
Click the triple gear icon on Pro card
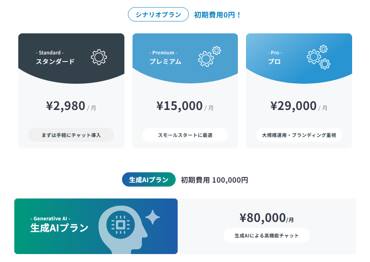coord(318,57)
